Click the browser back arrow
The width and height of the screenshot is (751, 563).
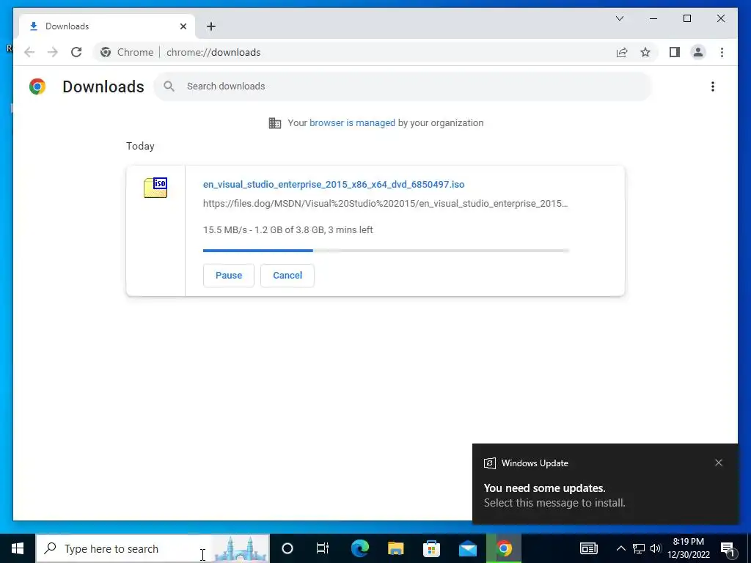(x=29, y=52)
